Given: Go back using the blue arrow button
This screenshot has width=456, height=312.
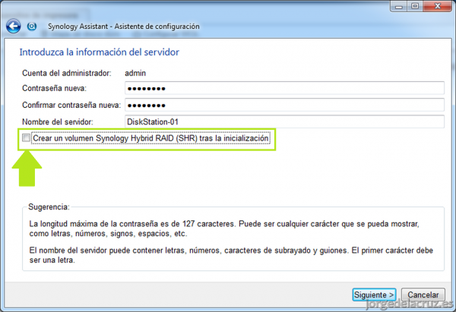Looking at the screenshot, I should (14, 26).
